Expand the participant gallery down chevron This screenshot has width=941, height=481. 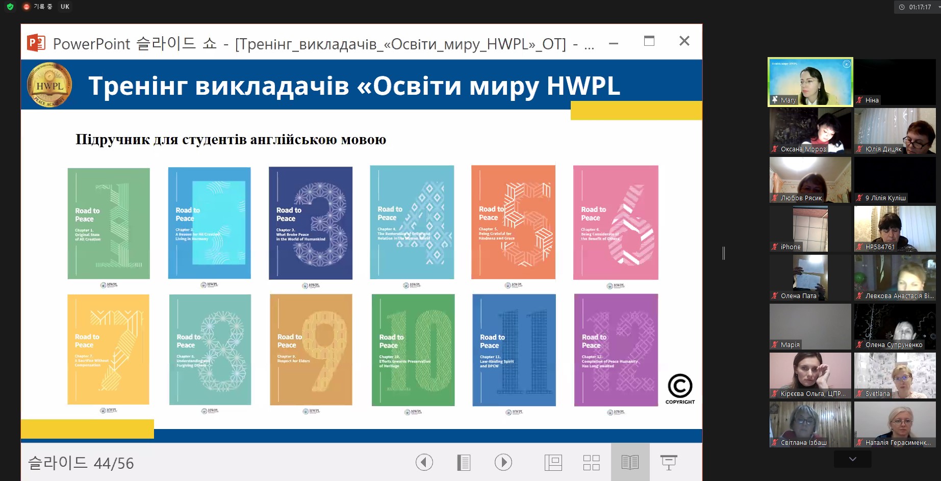click(x=852, y=459)
